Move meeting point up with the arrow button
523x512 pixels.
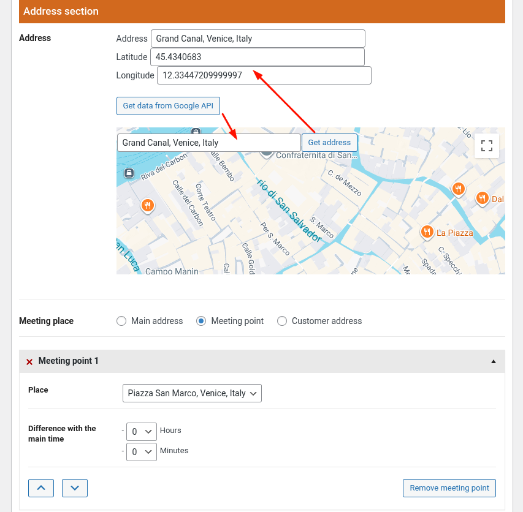(x=41, y=488)
